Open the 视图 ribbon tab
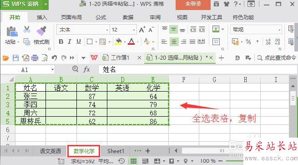This screenshot has height=165, width=298. pyautogui.click(x=182, y=17)
